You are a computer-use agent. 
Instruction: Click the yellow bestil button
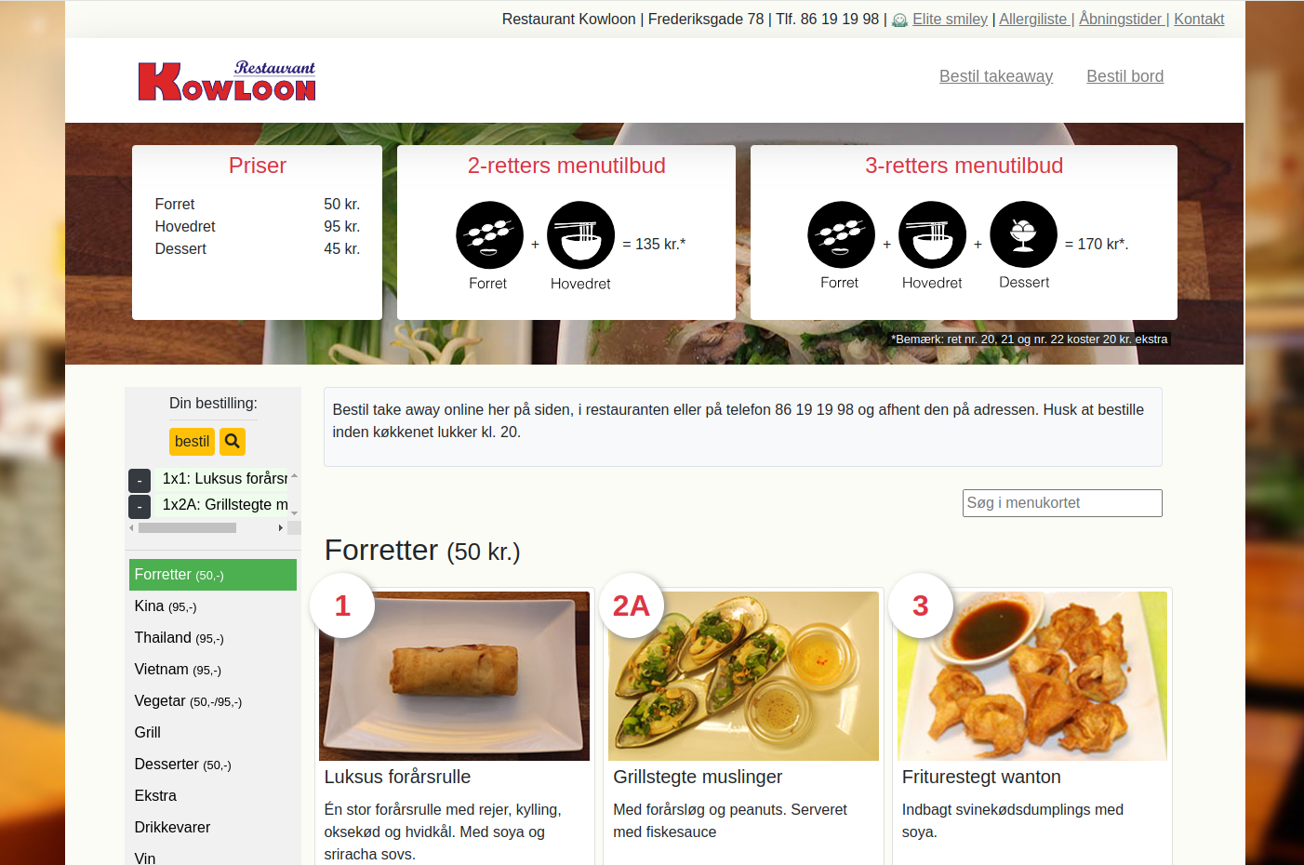click(x=192, y=442)
